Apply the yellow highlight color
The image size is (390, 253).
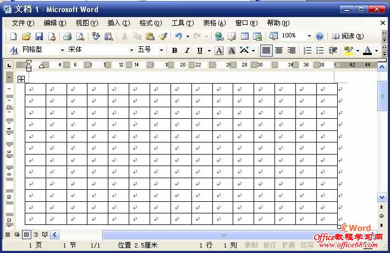(x=348, y=51)
